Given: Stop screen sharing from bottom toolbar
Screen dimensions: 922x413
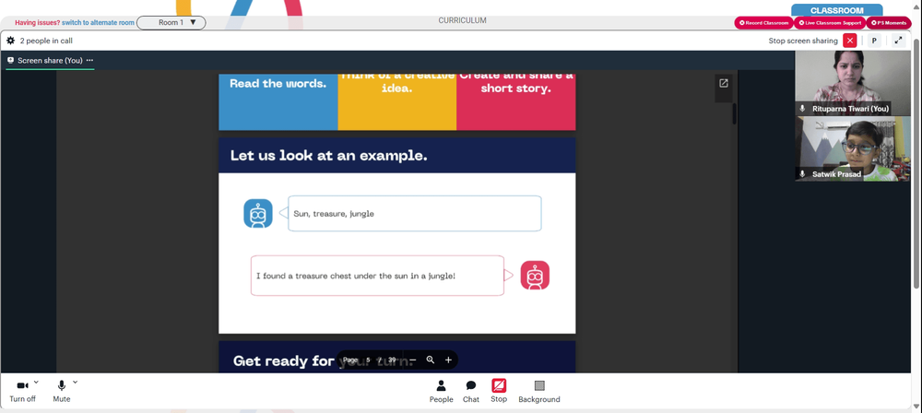Looking at the screenshot, I should pyautogui.click(x=499, y=391).
